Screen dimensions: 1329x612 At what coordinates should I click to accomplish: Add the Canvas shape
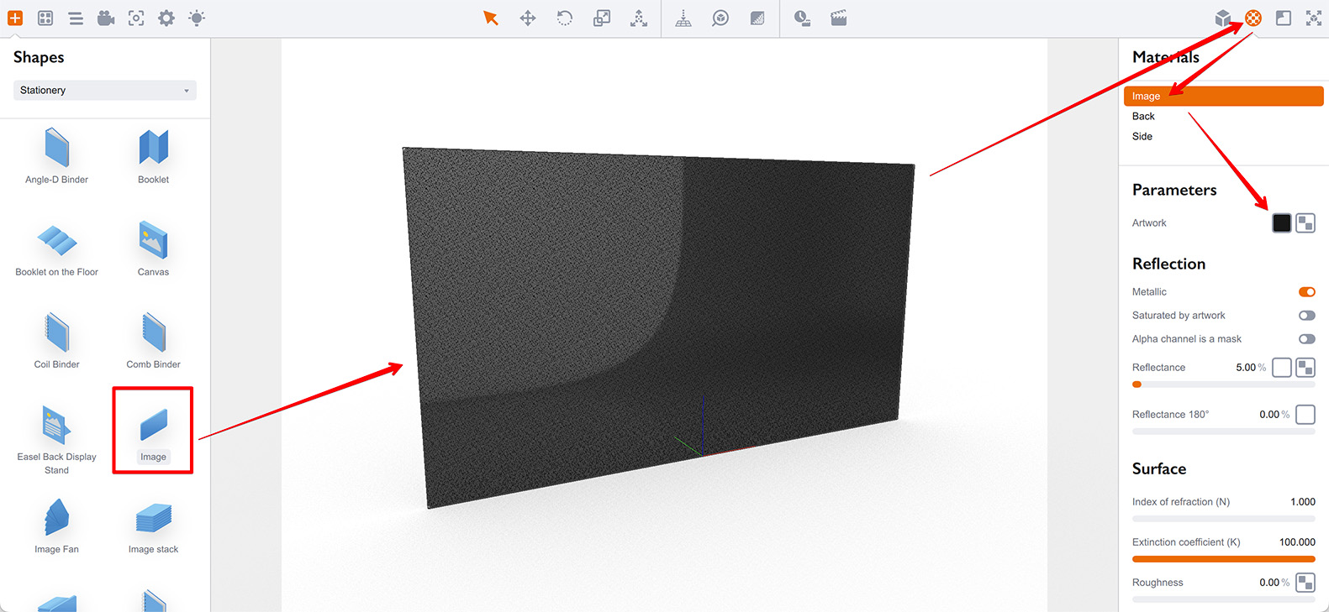coord(153,248)
